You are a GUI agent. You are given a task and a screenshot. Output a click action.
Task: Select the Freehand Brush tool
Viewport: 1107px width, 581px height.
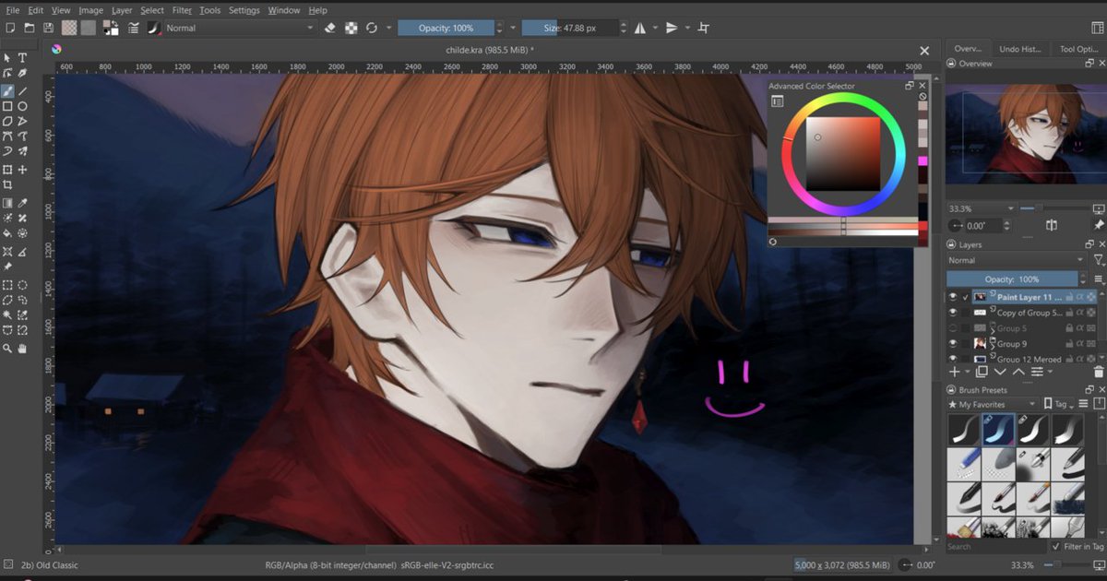coord(7,91)
